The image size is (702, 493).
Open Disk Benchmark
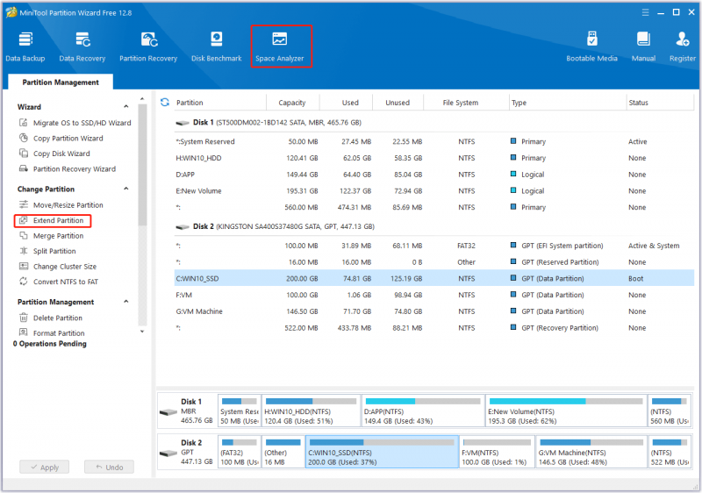coord(216,46)
